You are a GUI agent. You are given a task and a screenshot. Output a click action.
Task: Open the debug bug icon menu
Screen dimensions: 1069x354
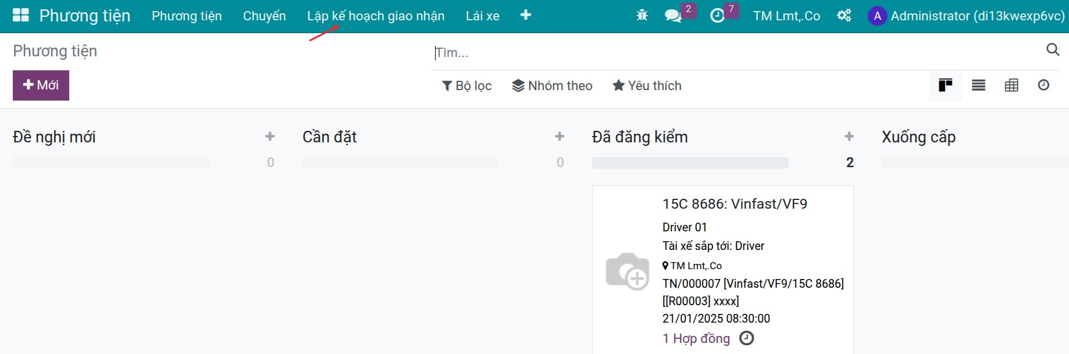tap(642, 16)
